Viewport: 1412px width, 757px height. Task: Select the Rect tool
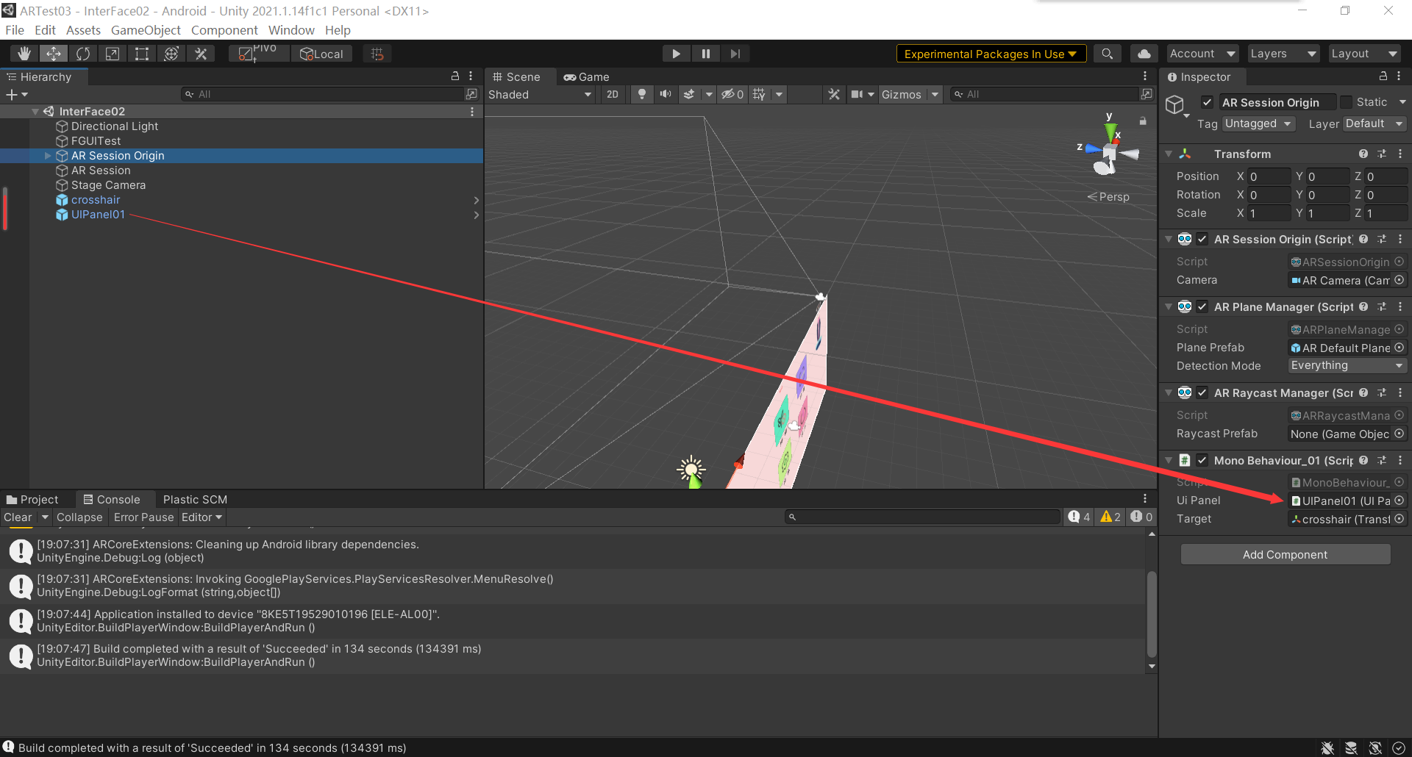coord(142,54)
